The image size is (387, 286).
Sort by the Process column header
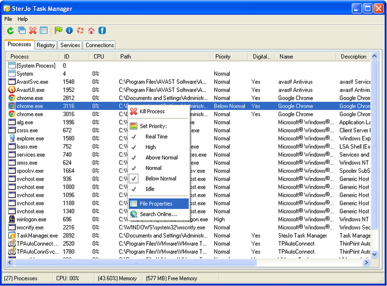pos(32,57)
